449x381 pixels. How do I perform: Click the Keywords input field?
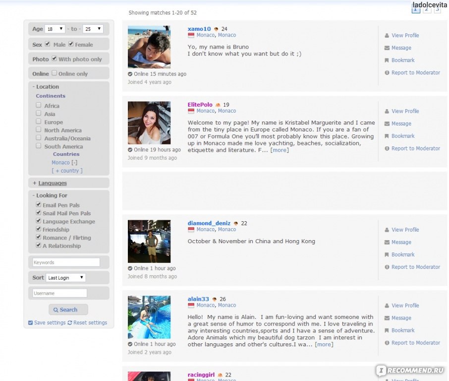click(x=66, y=262)
